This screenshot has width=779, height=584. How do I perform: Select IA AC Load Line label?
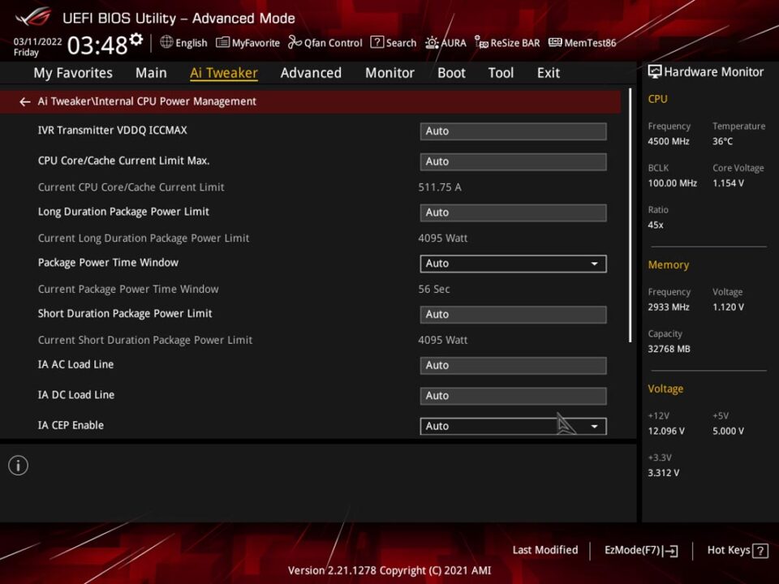(75, 364)
